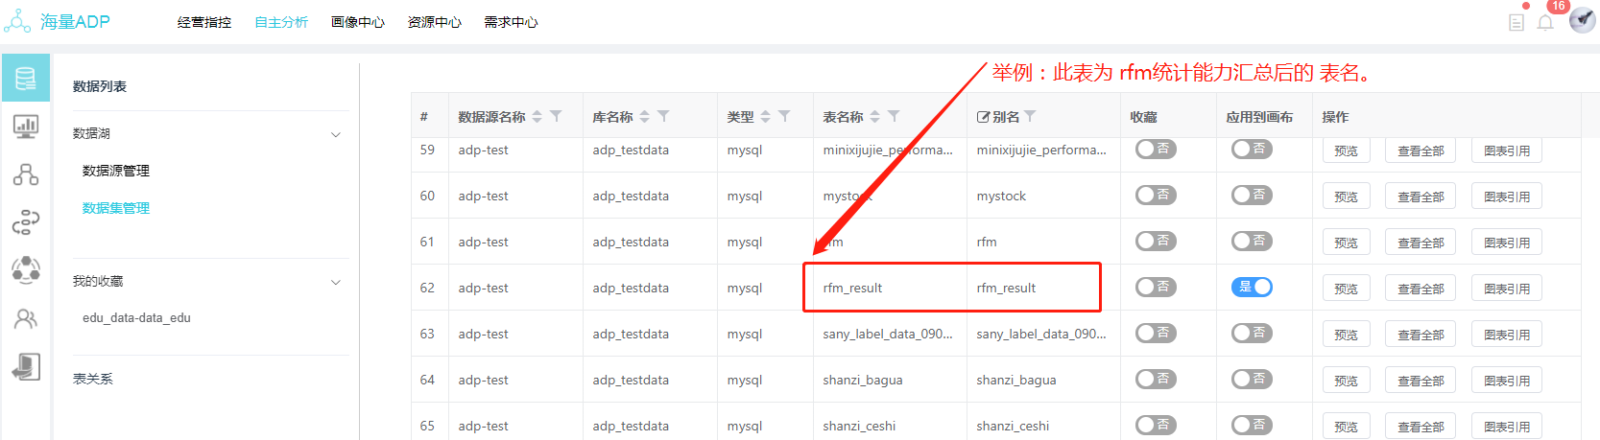Viewport: 1600px width, 440px height.
Task: Toggle 收藏 switch for mystock row
Action: pos(1156,195)
